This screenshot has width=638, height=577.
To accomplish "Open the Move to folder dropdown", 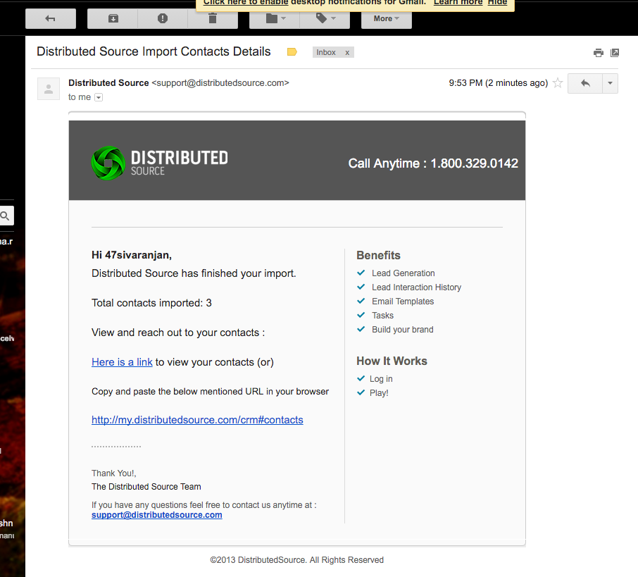I will pyautogui.click(x=275, y=19).
